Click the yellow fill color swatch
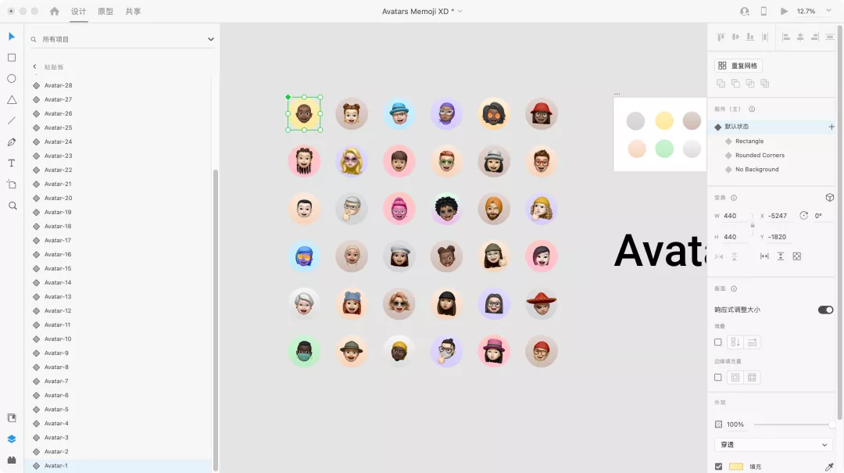 (x=736, y=467)
